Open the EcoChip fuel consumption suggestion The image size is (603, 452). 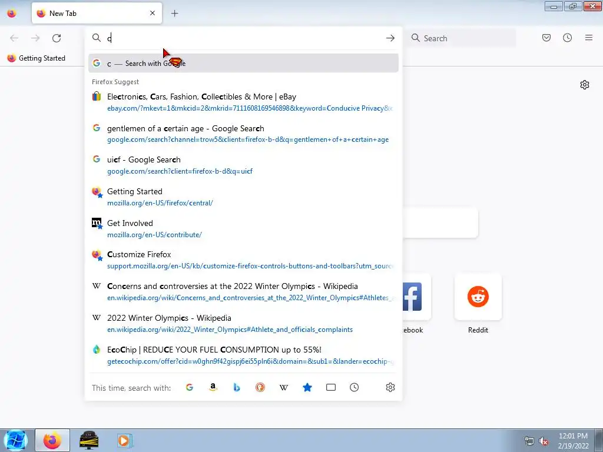point(243,355)
